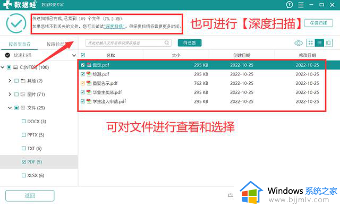This screenshot has height=207, width=340.
Task: Check the 其他 (2) checkbox
Action: tap(16, 81)
